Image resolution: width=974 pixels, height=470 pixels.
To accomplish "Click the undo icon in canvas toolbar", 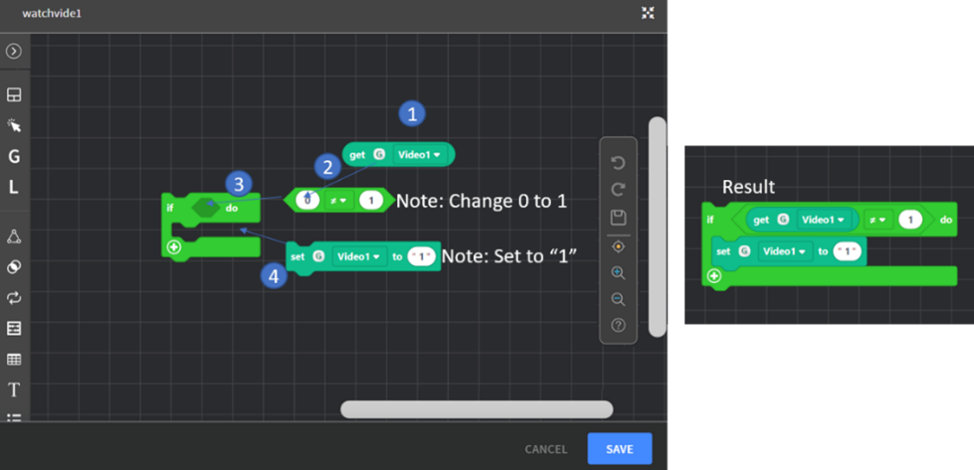I will pyautogui.click(x=618, y=163).
